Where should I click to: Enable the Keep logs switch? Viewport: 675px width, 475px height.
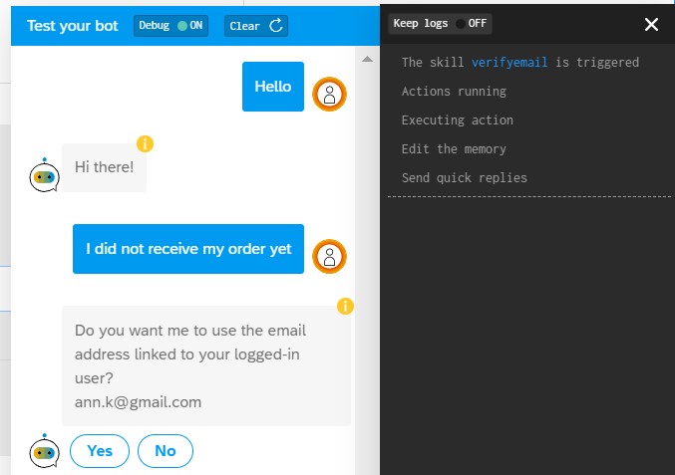click(464, 24)
